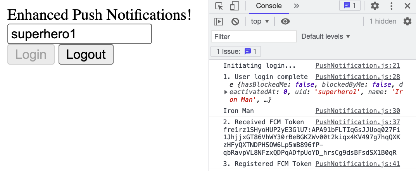
Task: Click the 1 Issue button
Action: [x=236, y=51]
